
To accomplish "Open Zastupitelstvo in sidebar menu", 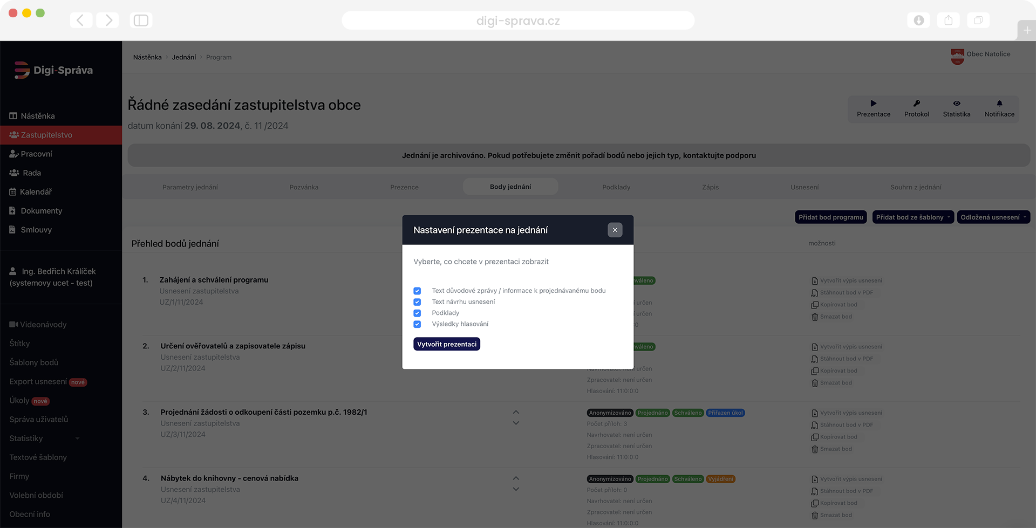I will 46,135.
